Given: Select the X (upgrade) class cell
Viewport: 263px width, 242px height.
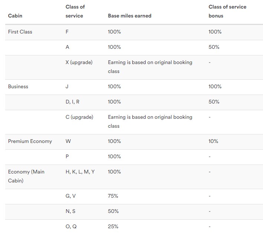Looking at the screenshot, I should click(x=79, y=62).
